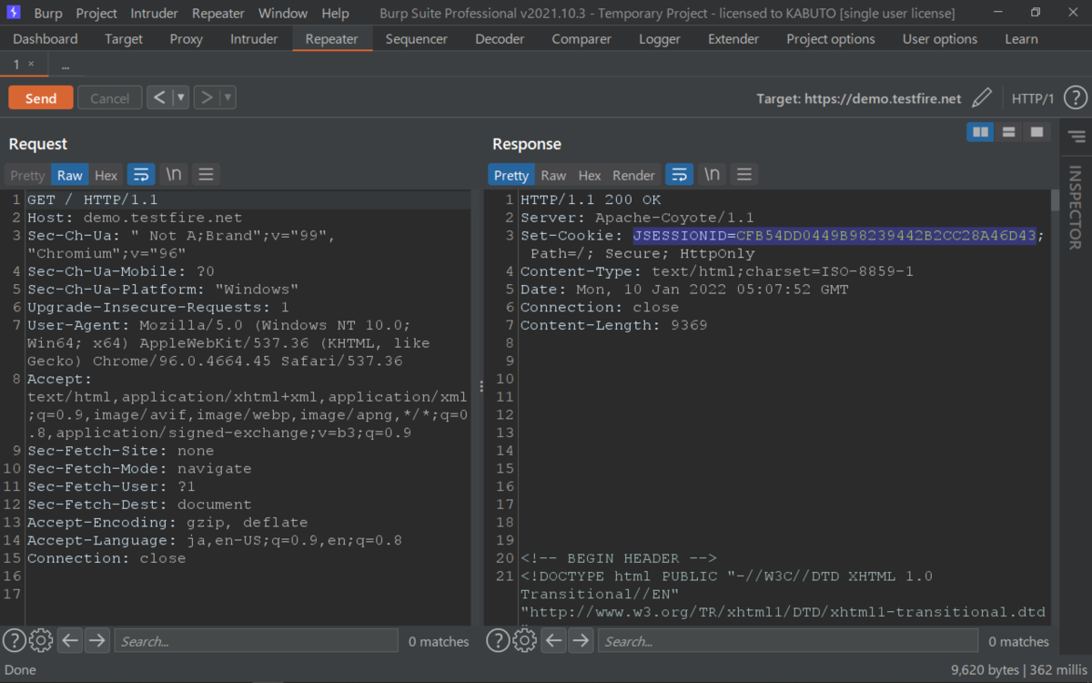The image size is (1092, 683).
Task: Switch Request view to Raw
Action: (69, 175)
